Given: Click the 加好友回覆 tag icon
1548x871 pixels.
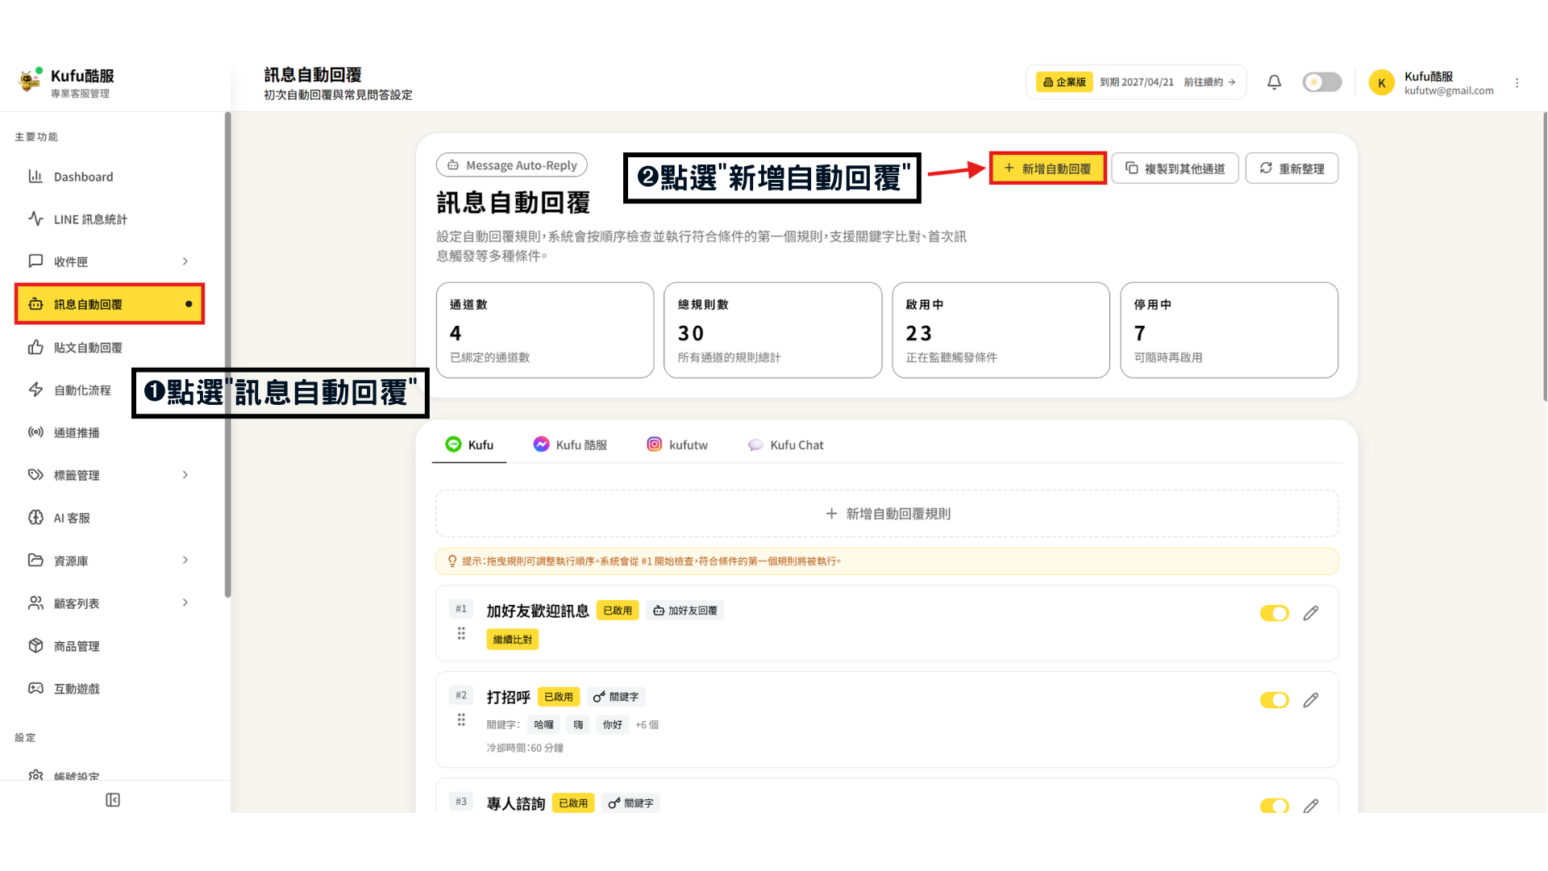Looking at the screenshot, I should pos(659,611).
